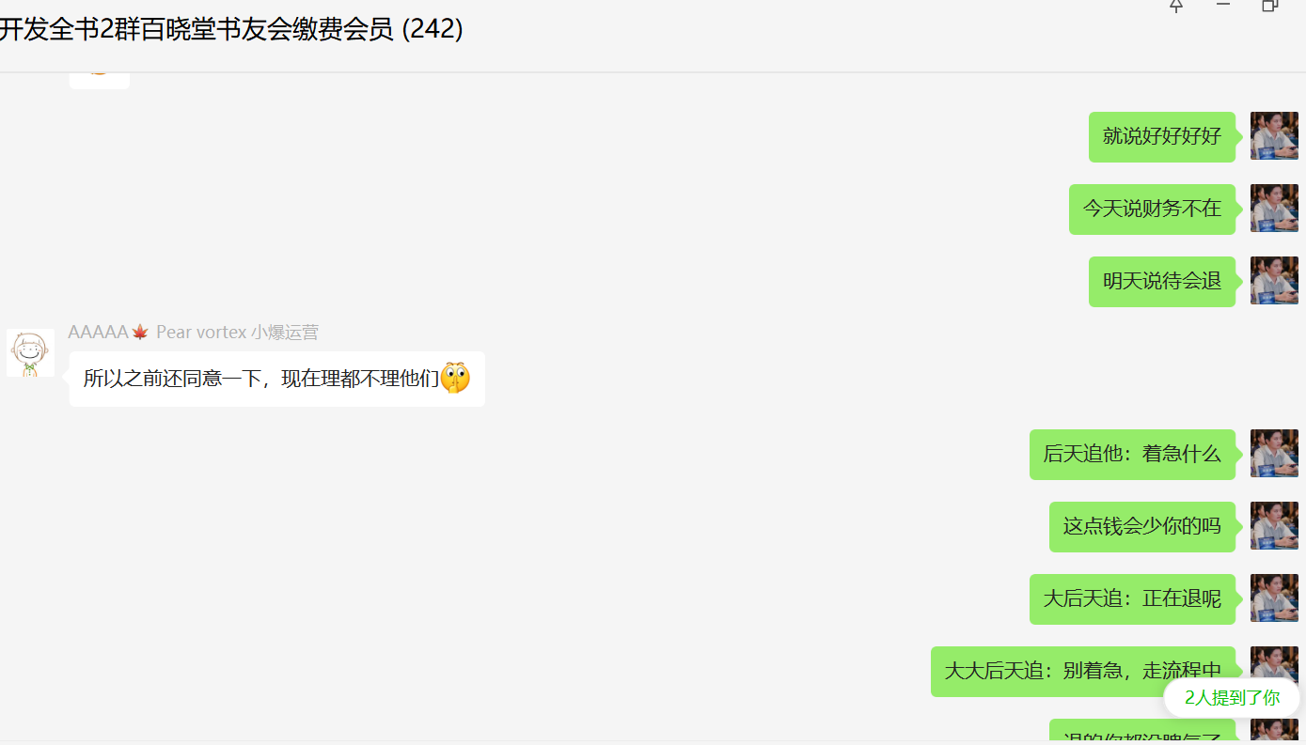Select the "所以之前还同意一下" white message bubble
Image resolution: width=1306 pixels, height=745 pixels.
277,379
